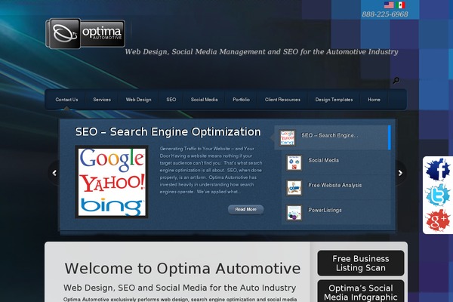Image resolution: width=453 pixels, height=302 pixels.
Task: Open the Facebook social icon
Action: pyautogui.click(x=438, y=170)
